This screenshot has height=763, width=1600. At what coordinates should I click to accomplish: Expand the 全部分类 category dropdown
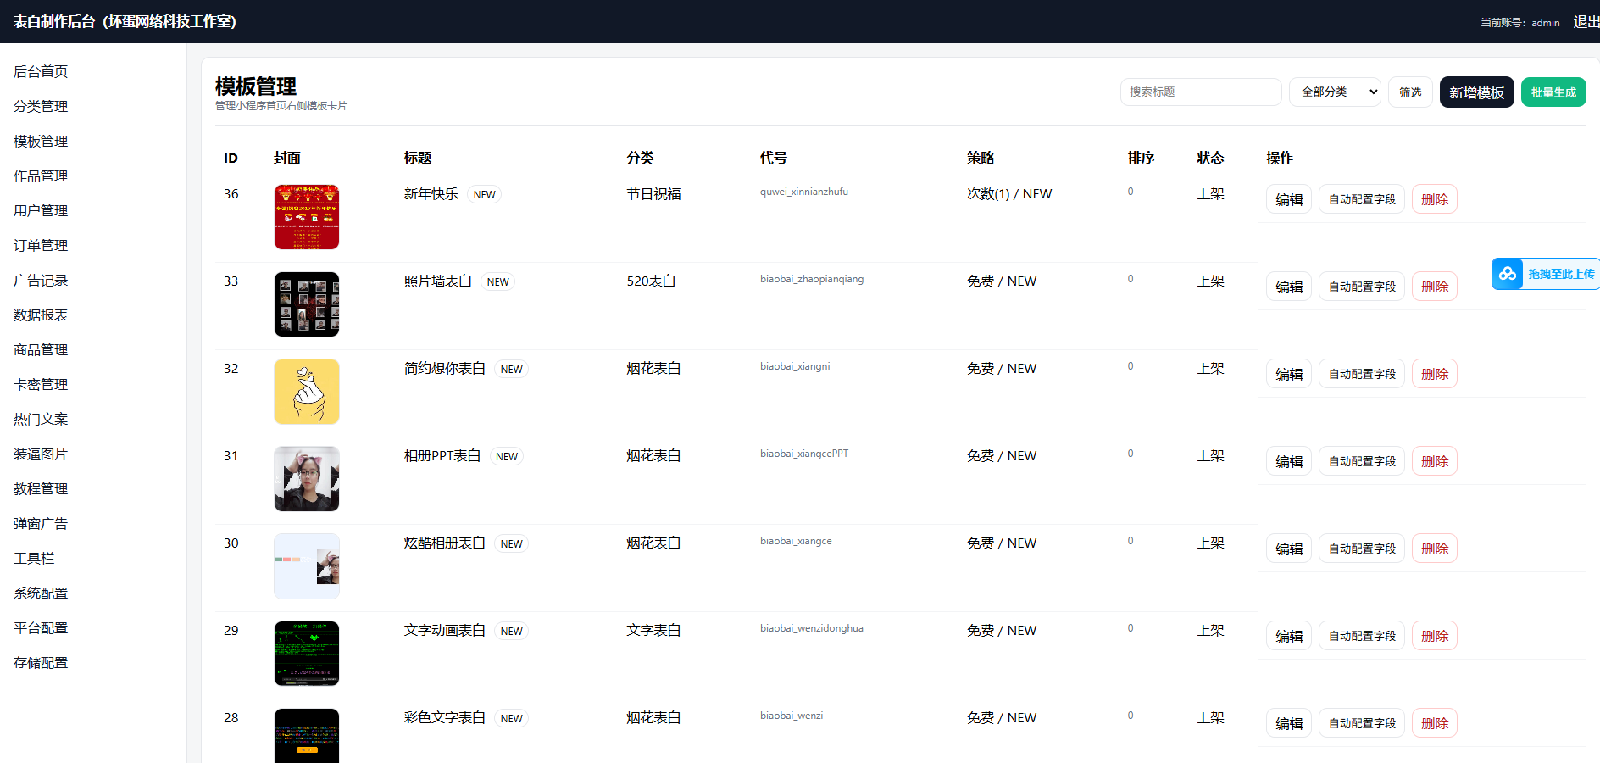point(1335,92)
